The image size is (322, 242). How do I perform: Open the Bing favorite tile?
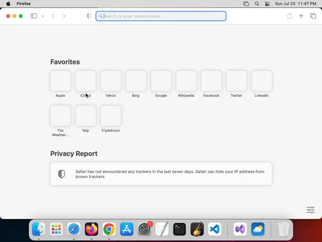pos(136,81)
